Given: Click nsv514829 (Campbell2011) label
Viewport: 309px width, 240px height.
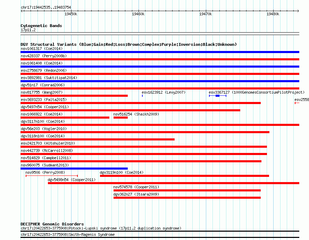Looking at the screenshot, I should click(x=46, y=158).
